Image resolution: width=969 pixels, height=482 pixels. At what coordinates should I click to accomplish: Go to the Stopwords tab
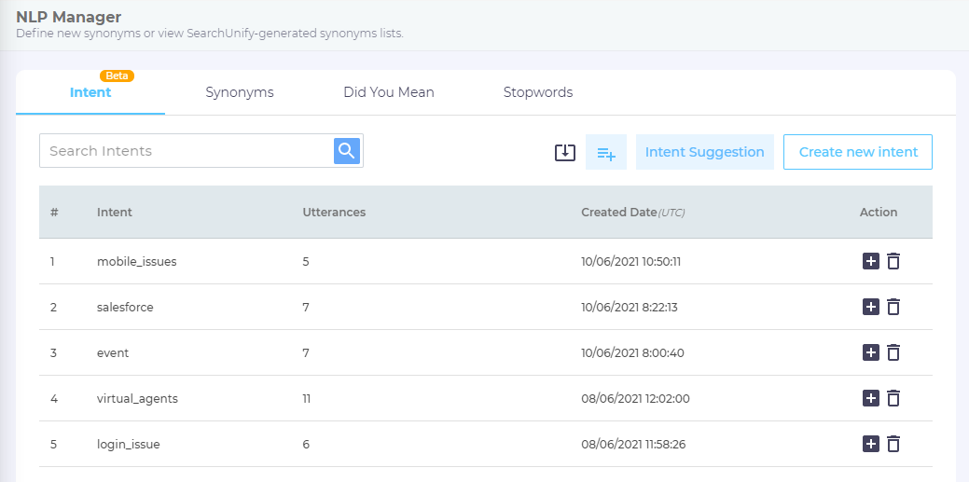click(538, 92)
